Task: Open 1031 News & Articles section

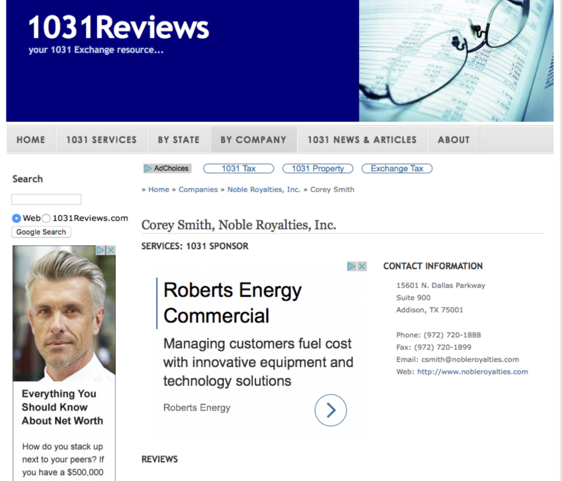Action: (x=362, y=140)
